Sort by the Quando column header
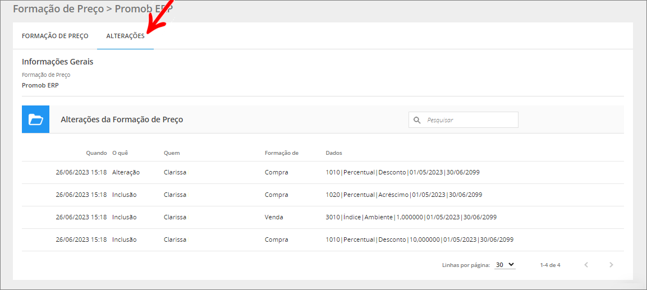The height and width of the screenshot is (290, 647). coord(96,153)
